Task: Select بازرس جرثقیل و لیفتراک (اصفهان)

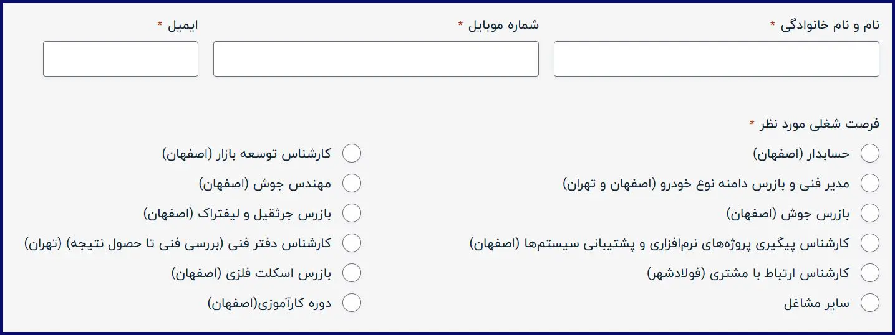Action: point(352,213)
